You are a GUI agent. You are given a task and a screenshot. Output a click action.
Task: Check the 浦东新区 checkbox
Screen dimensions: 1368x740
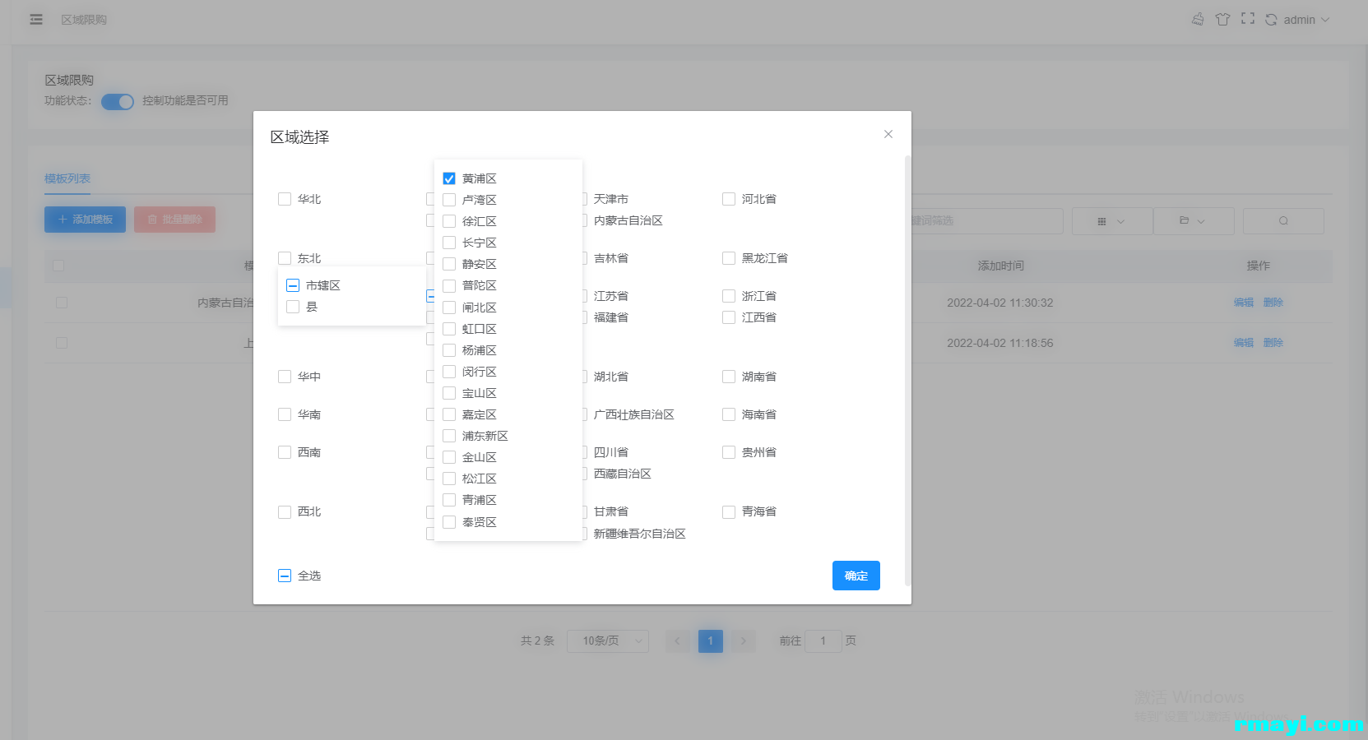tap(449, 436)
